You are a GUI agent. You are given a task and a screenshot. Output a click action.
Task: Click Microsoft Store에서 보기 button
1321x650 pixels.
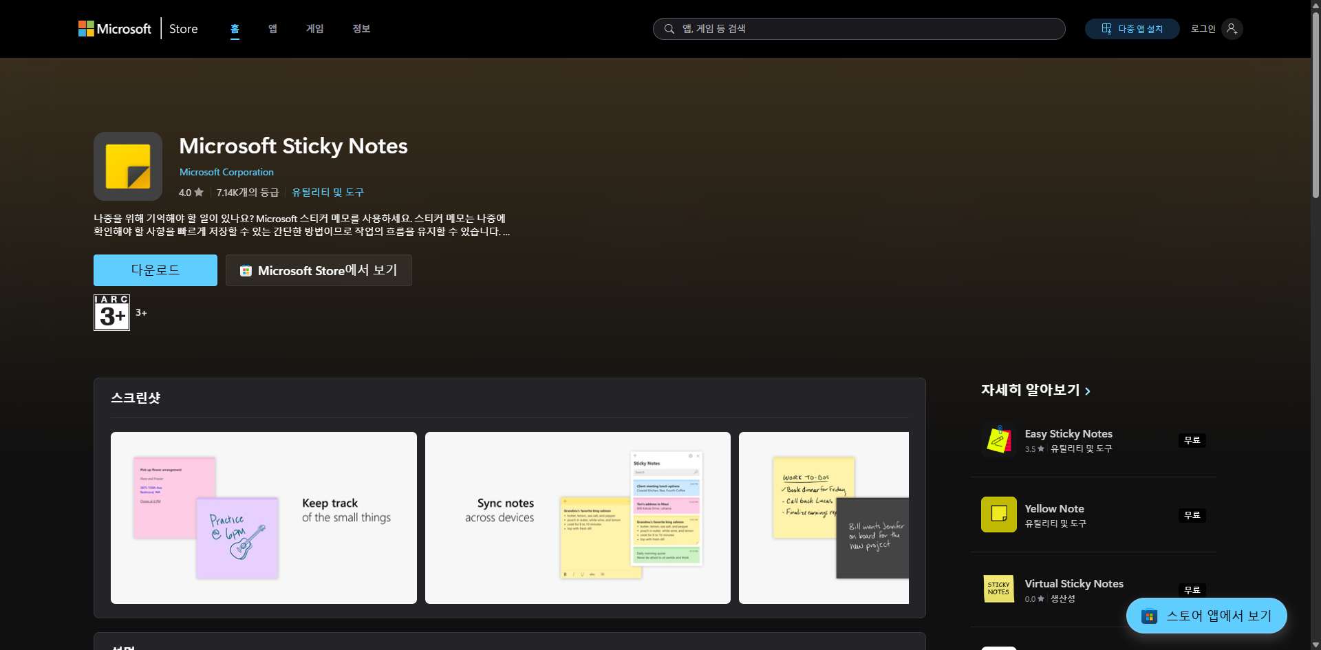(x=319, y=270)
